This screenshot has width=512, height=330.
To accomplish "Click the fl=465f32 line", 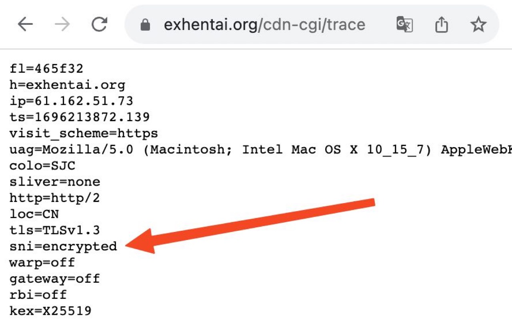I will coord(46,69).
